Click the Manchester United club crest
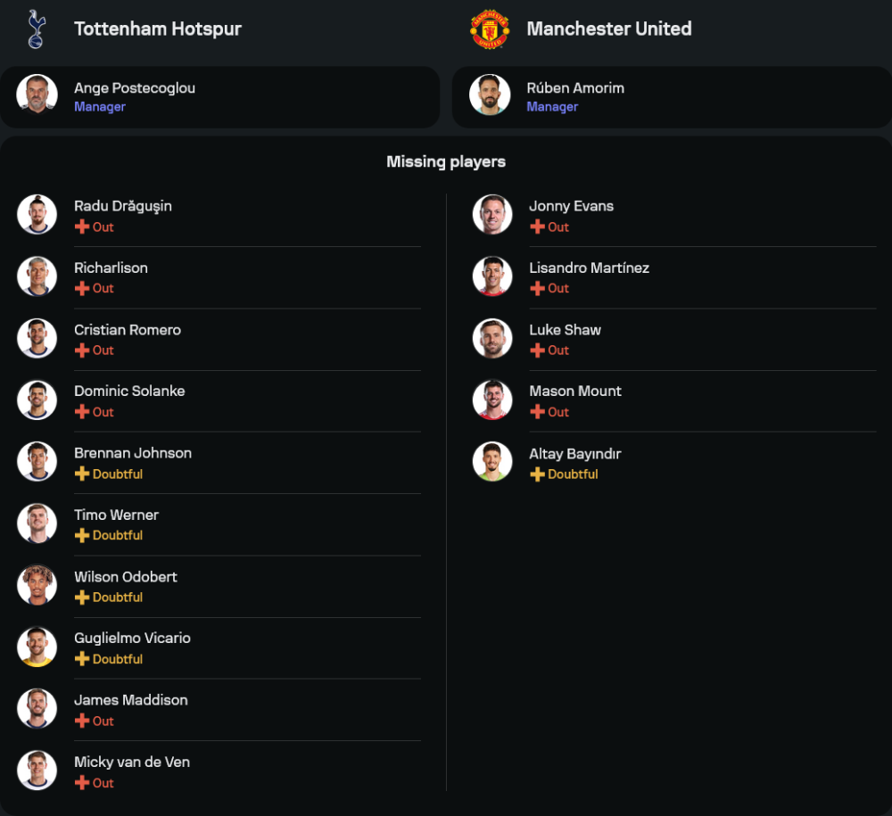The width and height of the screenshot is (892, 816). 490,29
